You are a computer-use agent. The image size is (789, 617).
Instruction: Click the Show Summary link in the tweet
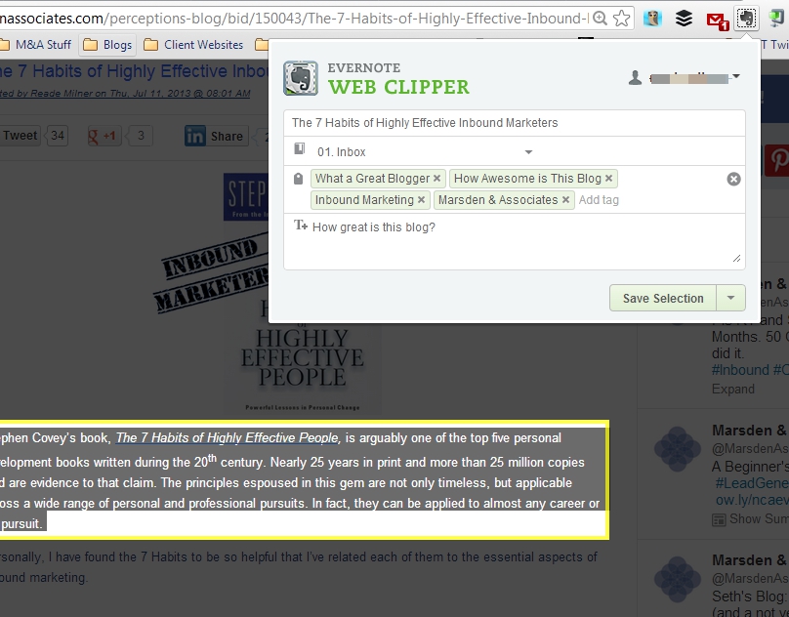751,518
